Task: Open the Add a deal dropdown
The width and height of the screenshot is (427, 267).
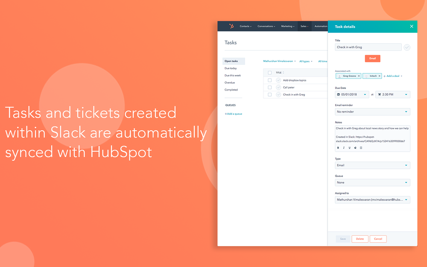Action: (393, 76)
